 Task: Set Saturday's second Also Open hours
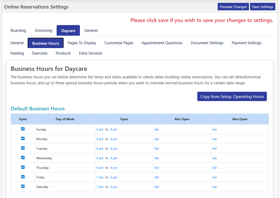pyautogui.click(x=215, y=187)
